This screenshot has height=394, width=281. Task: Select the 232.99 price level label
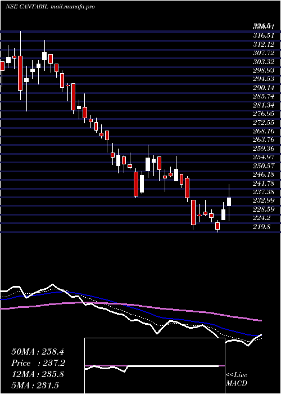tap(264, 200)
